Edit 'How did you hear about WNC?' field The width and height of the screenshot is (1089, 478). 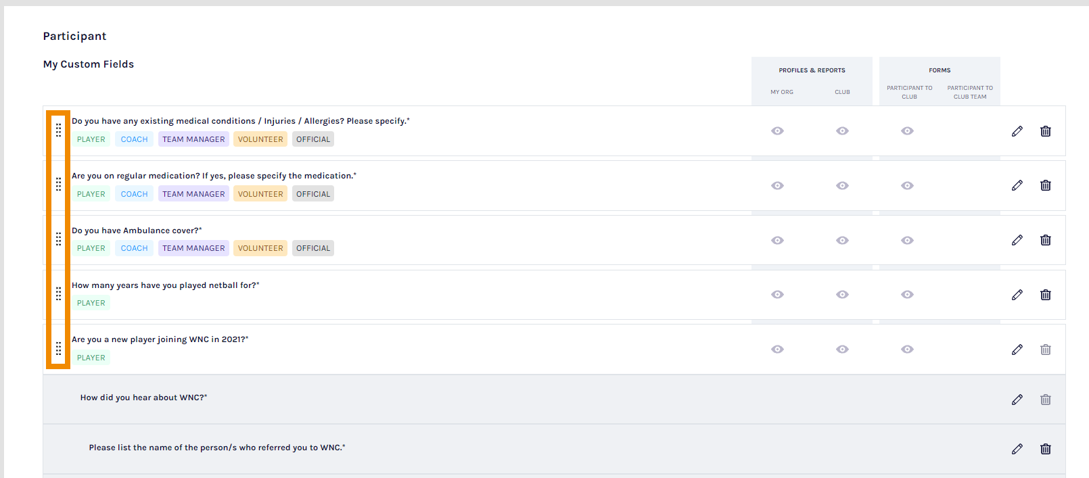tap(1017, 400)
